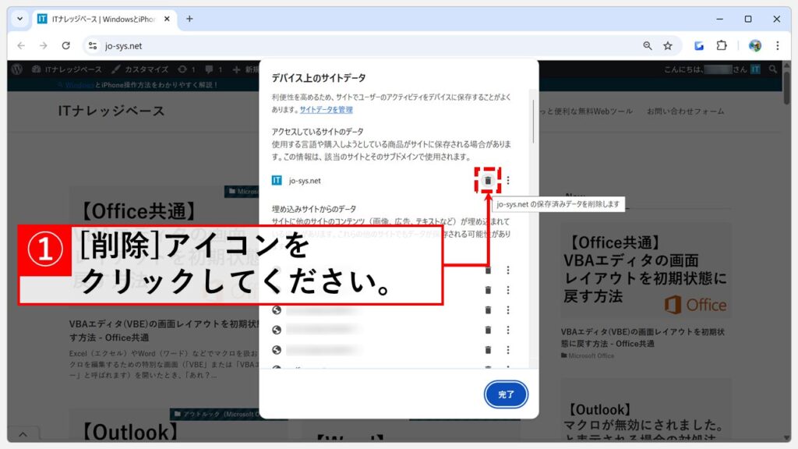This screenshot has height=449, width=798.
Task: Open more options, second globe row below the callout
Action: point(508,330)
